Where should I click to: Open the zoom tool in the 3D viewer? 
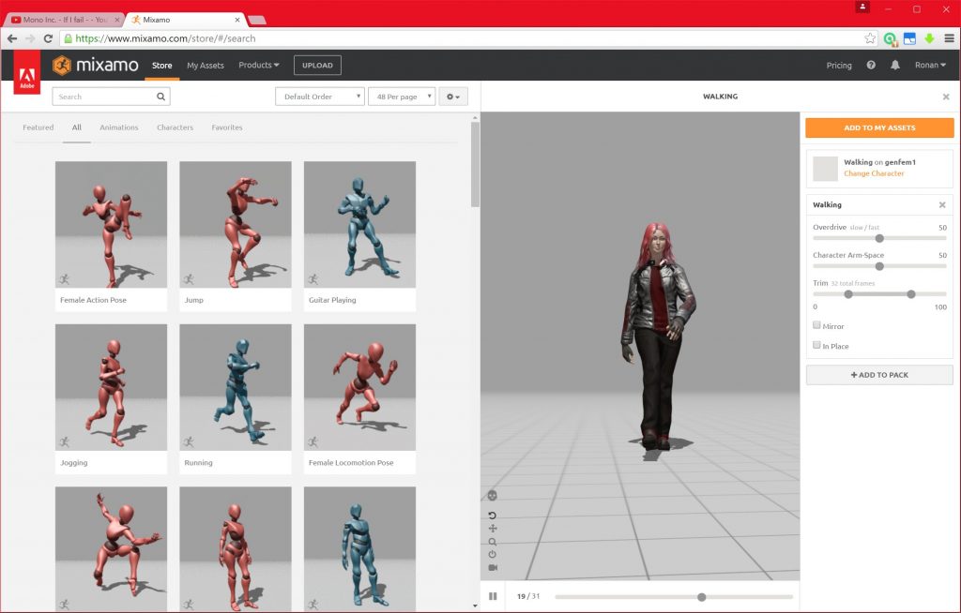[x=492, y=542]
